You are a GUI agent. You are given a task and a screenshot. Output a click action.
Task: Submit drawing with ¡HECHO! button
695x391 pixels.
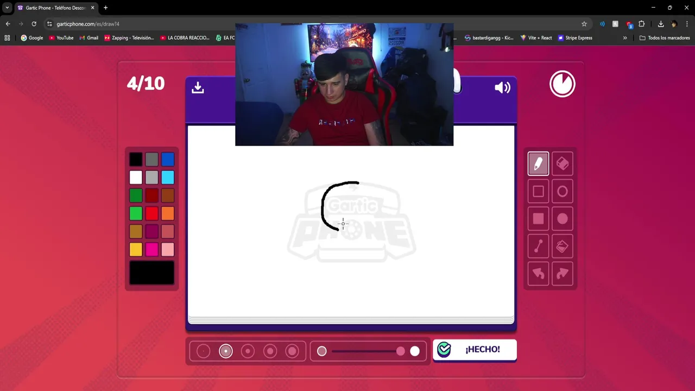click(475, 349)
